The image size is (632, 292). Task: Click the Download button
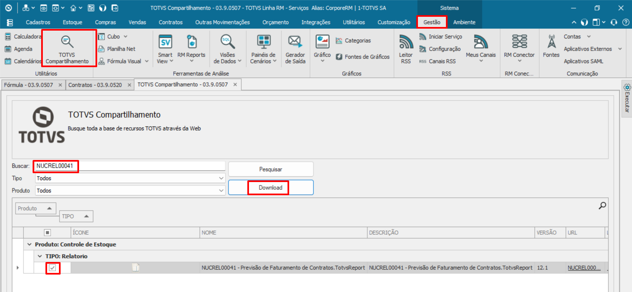[271, 188]
